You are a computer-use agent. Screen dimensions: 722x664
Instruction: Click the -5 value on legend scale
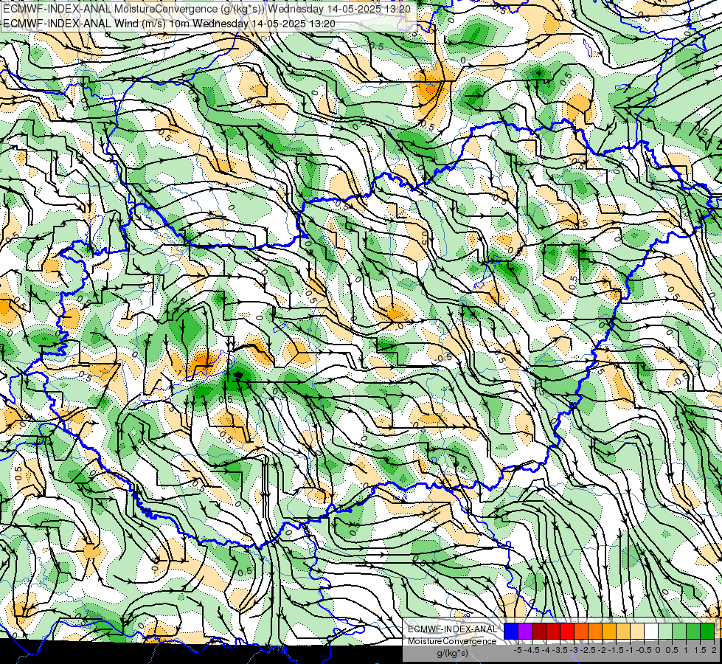pos(518,650)
